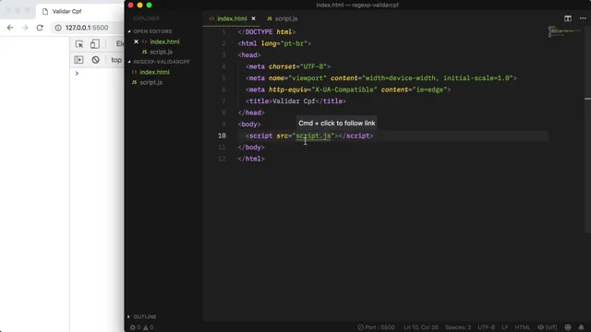Close the index.html editor tab
This screenshot has width=591, height=332.
pyautogui.click(x=253, y=18)
